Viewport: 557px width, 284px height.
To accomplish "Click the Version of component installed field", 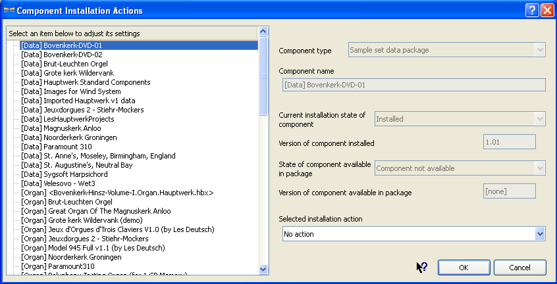I will point(510,142).
